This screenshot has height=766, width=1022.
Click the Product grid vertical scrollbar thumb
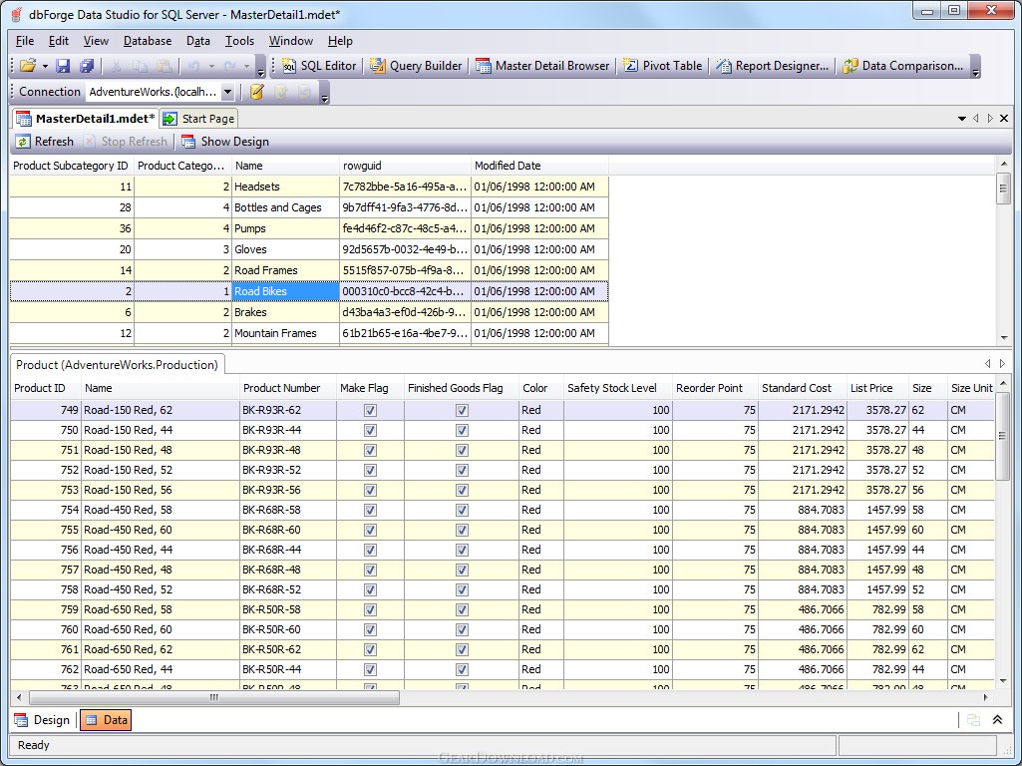[x=1003, y=436]
